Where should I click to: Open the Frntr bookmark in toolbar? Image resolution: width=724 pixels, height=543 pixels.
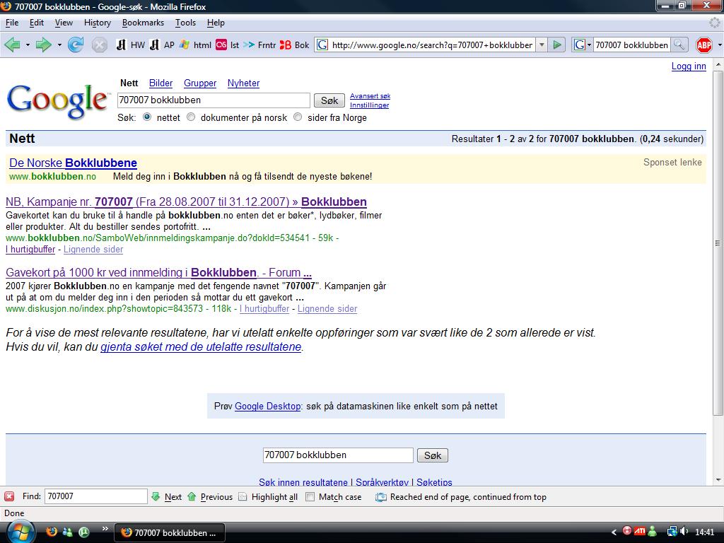pos(259,45)
